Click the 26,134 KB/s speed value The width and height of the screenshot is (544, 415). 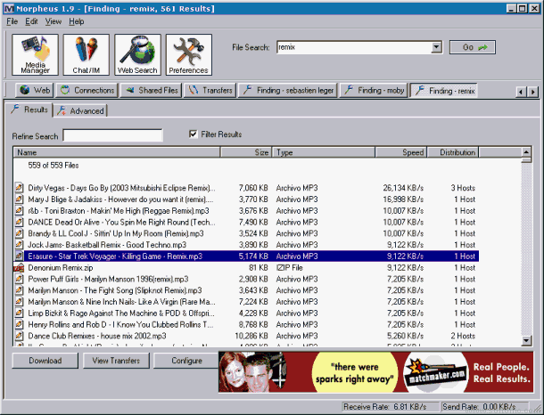tap(403, 188)
